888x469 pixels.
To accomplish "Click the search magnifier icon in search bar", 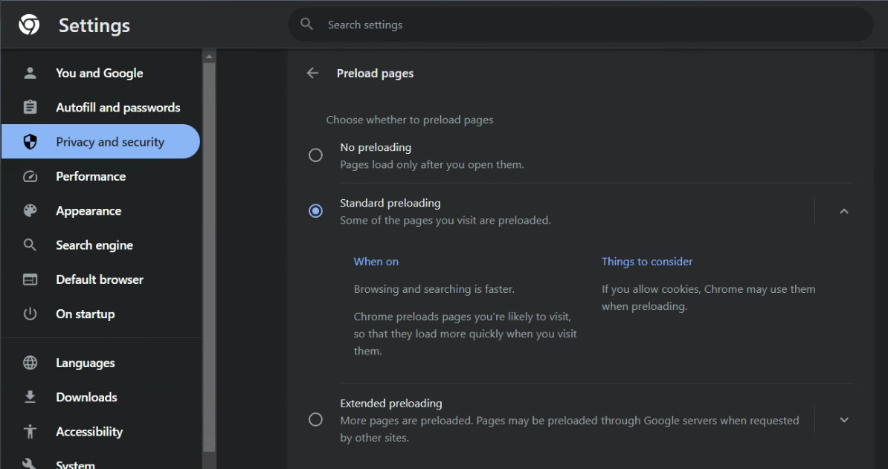I will 306,25.
